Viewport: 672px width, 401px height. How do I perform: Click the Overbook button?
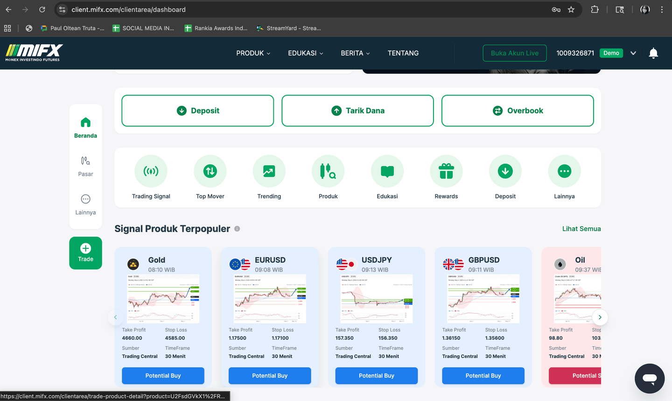pyautogui.click(x=518, y=111)
